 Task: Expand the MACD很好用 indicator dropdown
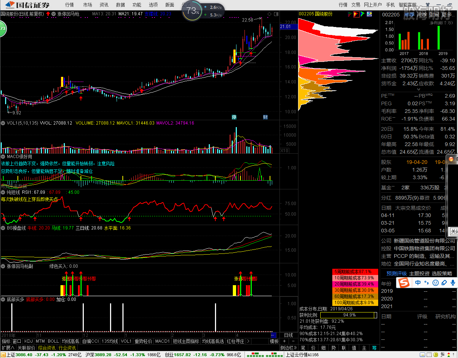(x=3, y=157)
